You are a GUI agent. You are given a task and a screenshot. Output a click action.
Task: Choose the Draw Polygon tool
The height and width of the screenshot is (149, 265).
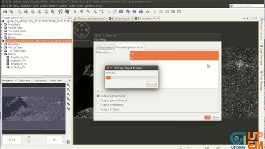[x=128, y=12]
